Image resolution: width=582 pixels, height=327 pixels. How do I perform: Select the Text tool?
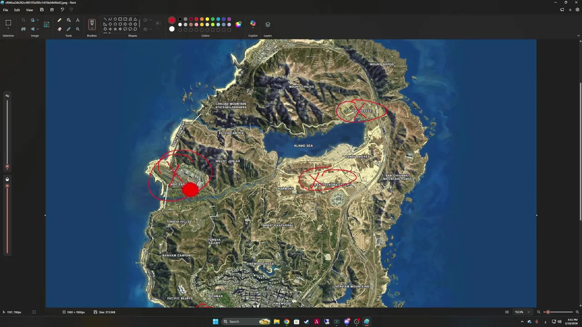[78, 20]
